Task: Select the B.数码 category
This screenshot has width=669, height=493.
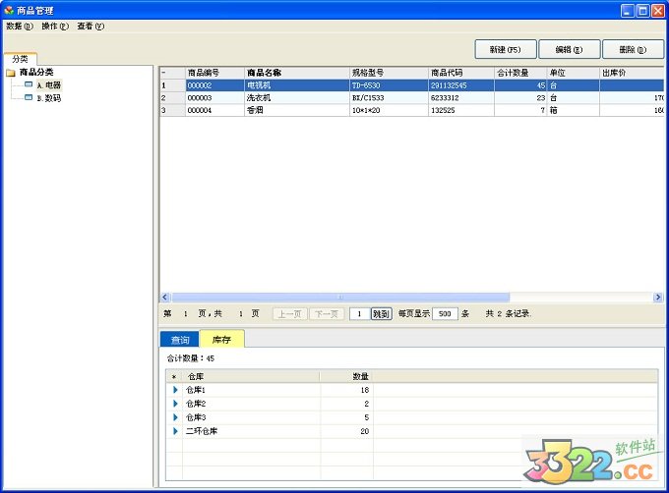Action: tap(48, 98)
